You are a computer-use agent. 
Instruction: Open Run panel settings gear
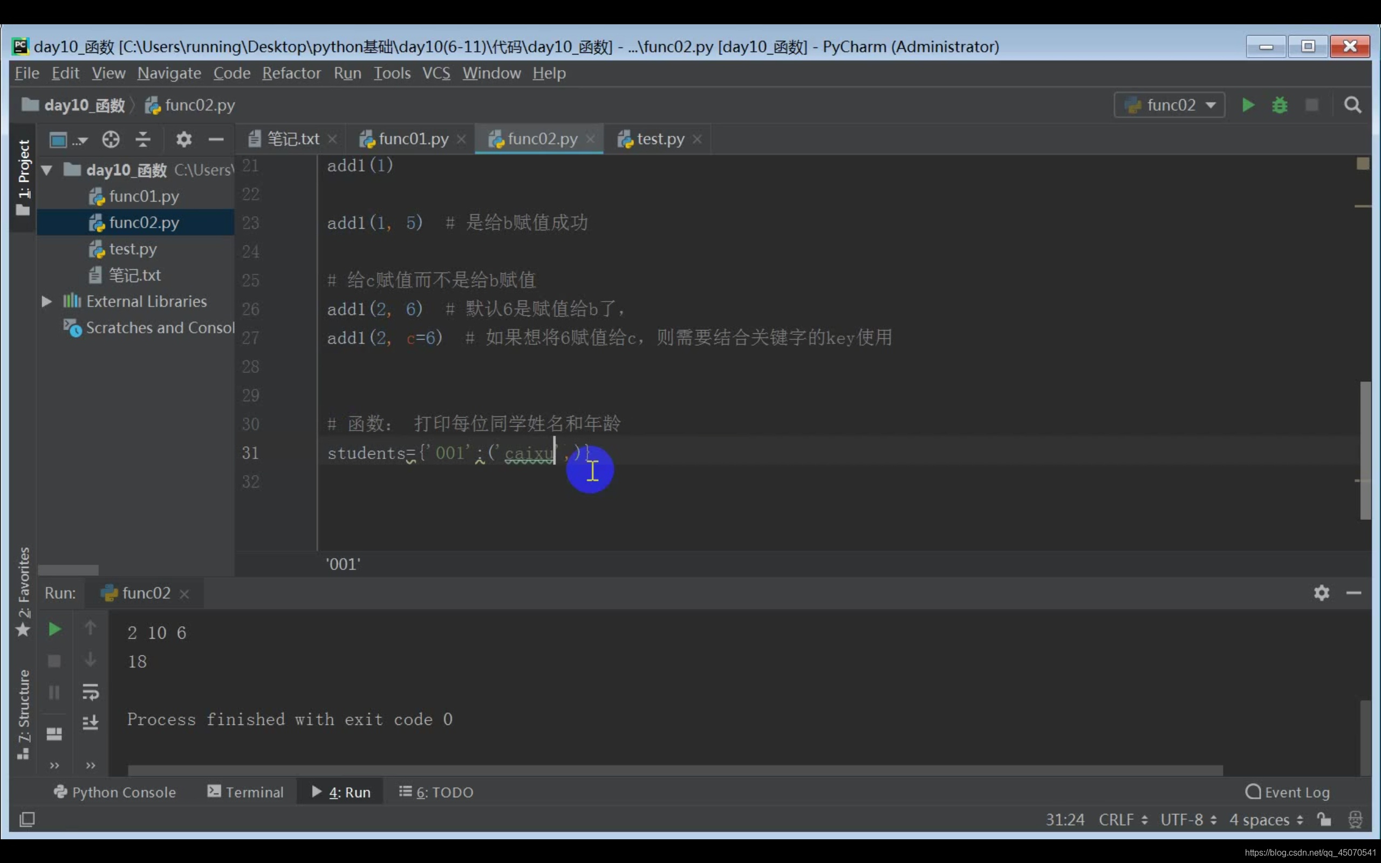pos(1321,593)
